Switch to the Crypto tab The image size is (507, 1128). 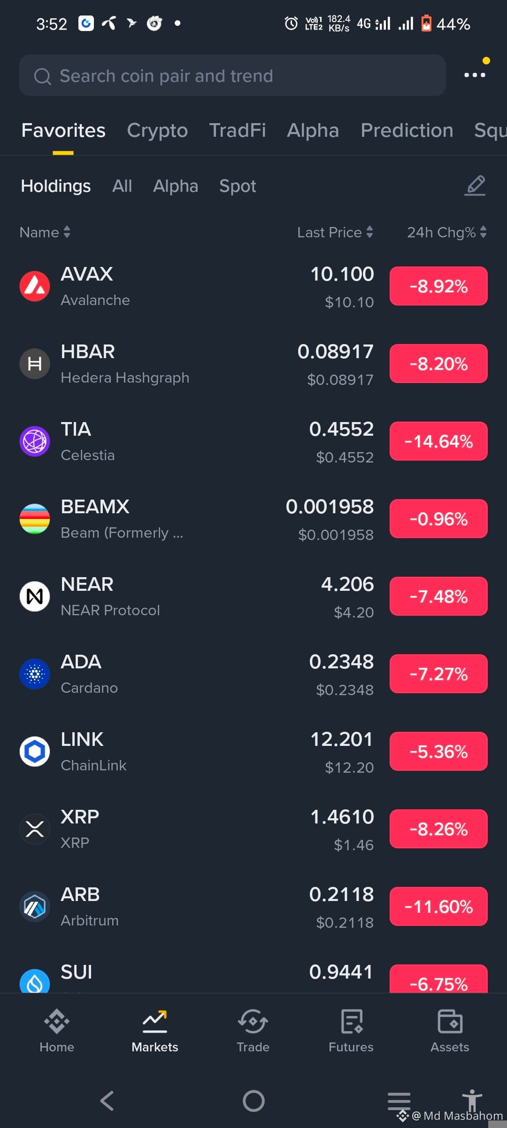[157, 130]
